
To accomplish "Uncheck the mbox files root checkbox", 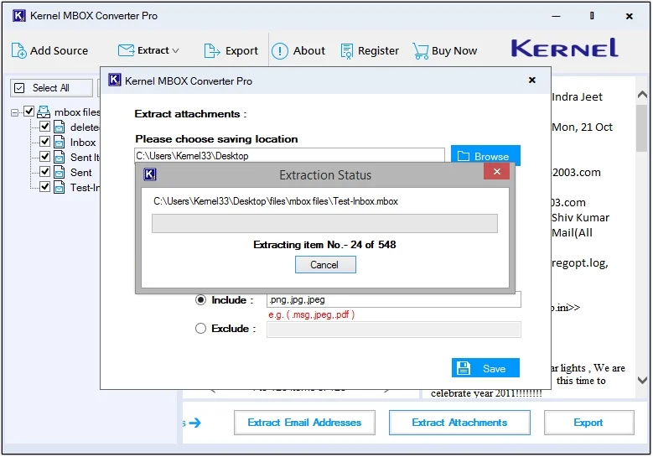I will tap(29, 112).
